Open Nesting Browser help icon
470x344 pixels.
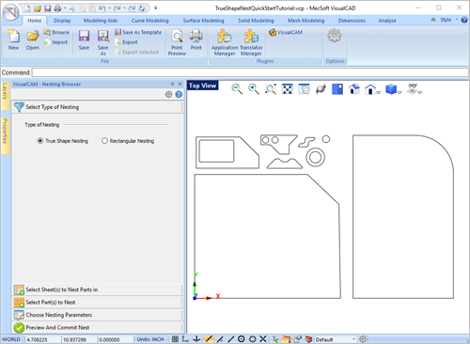(179, 94)
